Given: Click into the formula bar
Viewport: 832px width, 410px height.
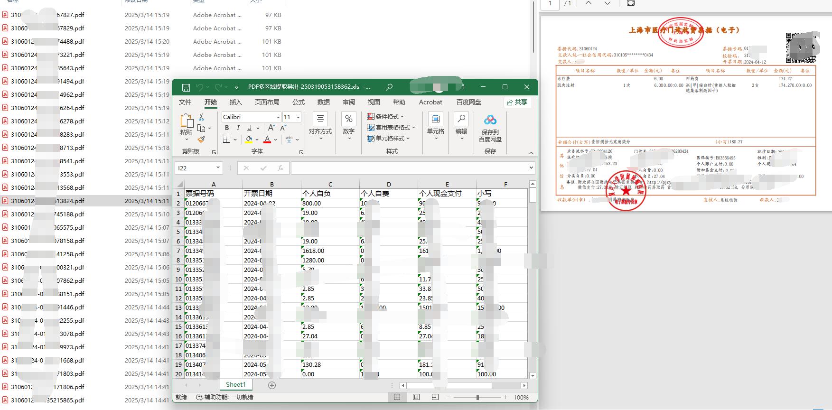Looking at the screenshot, I should point(410,168).
